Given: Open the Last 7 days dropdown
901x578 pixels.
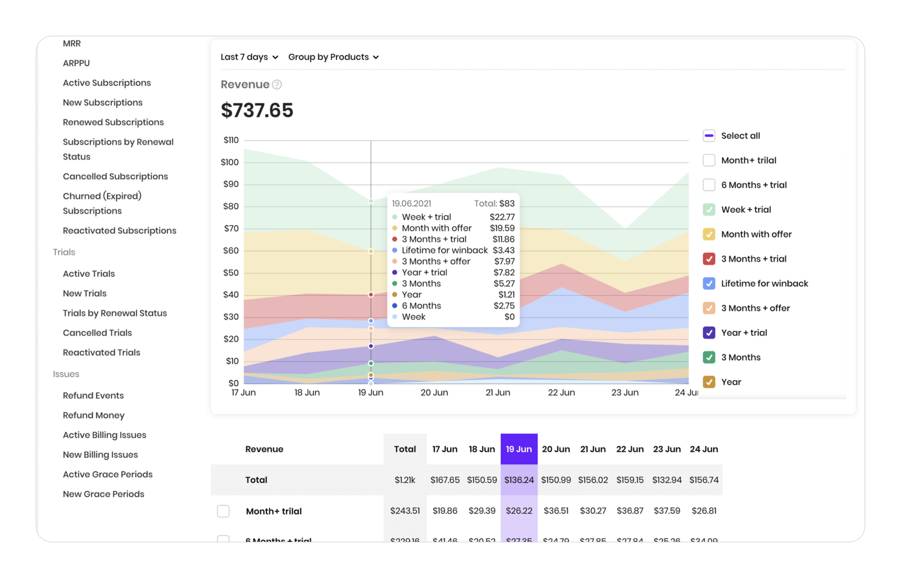Looking at the screenshot, I should (x=249, y=57).
